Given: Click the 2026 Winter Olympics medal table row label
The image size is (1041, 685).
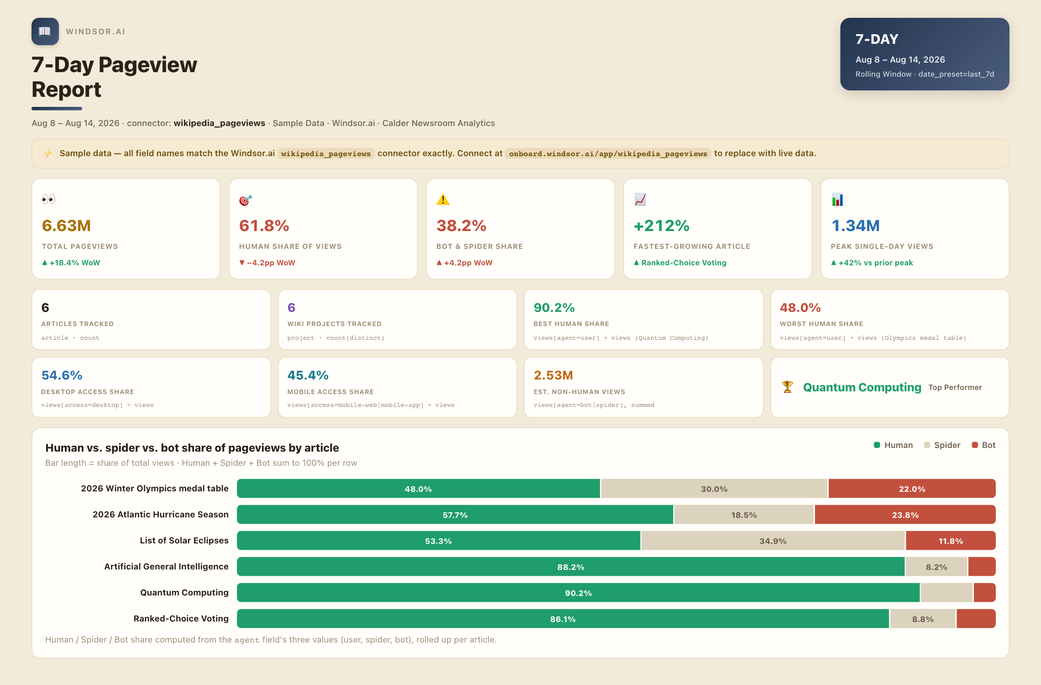Looking at the screenshot, I should point(155,489).
